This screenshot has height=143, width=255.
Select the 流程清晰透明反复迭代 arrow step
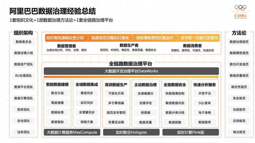click(155, 38)
